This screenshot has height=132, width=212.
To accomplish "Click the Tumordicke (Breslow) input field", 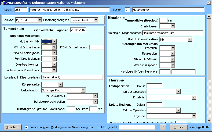I will point(163,20).
